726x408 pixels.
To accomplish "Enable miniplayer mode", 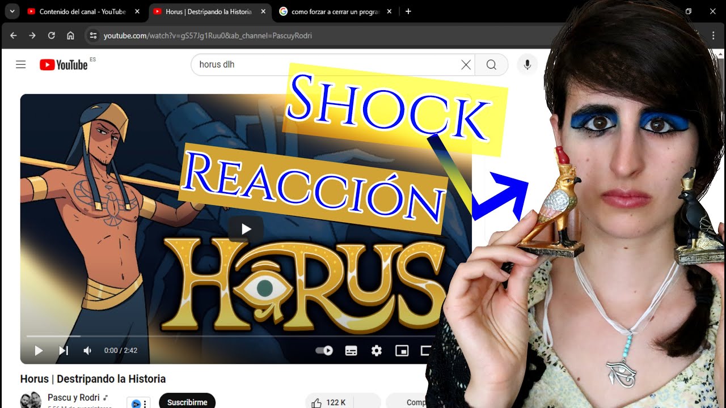I will 402,351.
